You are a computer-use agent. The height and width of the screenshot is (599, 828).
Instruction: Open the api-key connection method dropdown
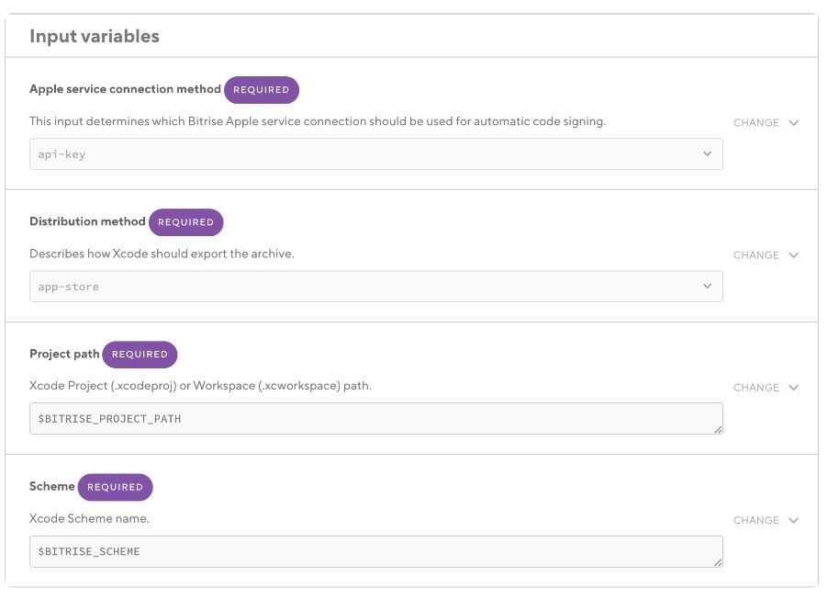point(375,154)
